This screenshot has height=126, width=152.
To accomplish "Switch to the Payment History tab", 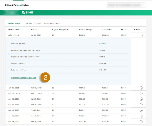I will (x=33, y=23).
